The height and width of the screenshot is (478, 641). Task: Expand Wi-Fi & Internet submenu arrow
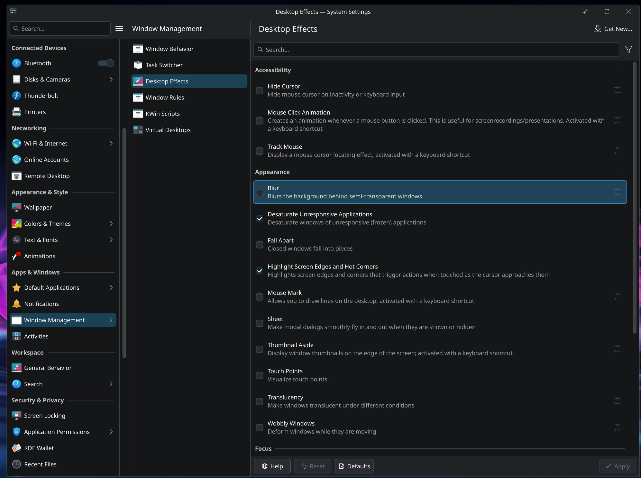(111, 143)
